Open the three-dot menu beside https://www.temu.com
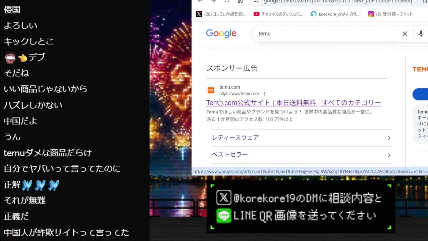 (264, 94)
